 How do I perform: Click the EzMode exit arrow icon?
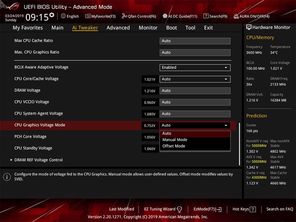coord(219,209)
